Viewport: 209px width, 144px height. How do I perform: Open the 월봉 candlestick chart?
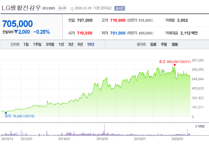pyautogui.click(x=175, y=44)
